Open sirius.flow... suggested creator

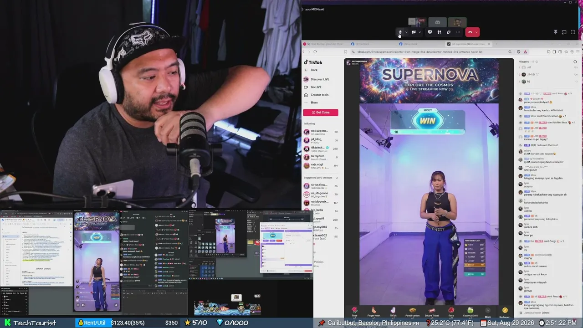321,186
